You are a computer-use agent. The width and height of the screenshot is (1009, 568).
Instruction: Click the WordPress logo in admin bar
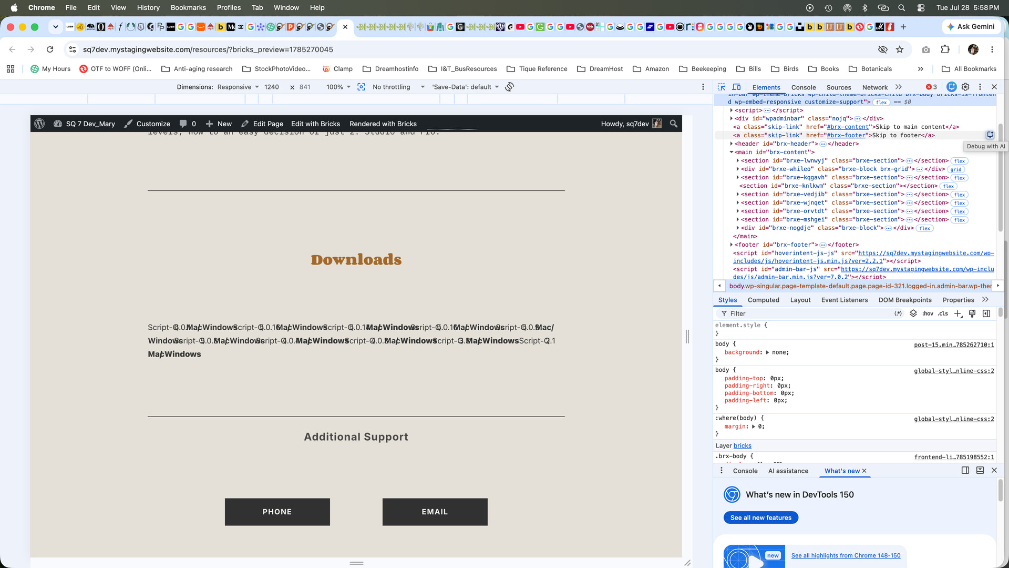click(x=39, y=124)
